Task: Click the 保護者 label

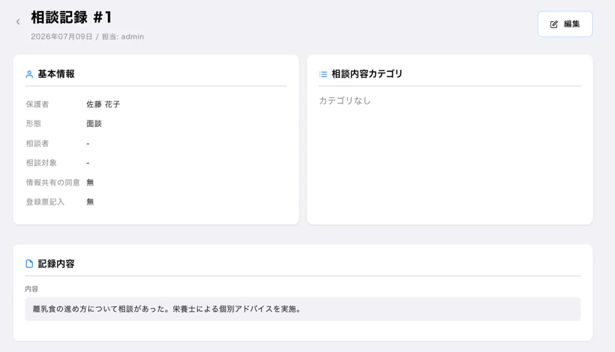Action: point(37,105)
